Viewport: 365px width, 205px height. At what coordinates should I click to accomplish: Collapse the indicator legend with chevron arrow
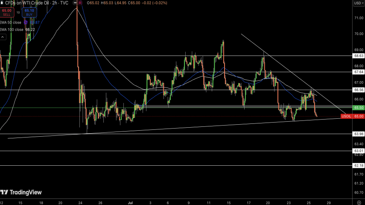3,37
